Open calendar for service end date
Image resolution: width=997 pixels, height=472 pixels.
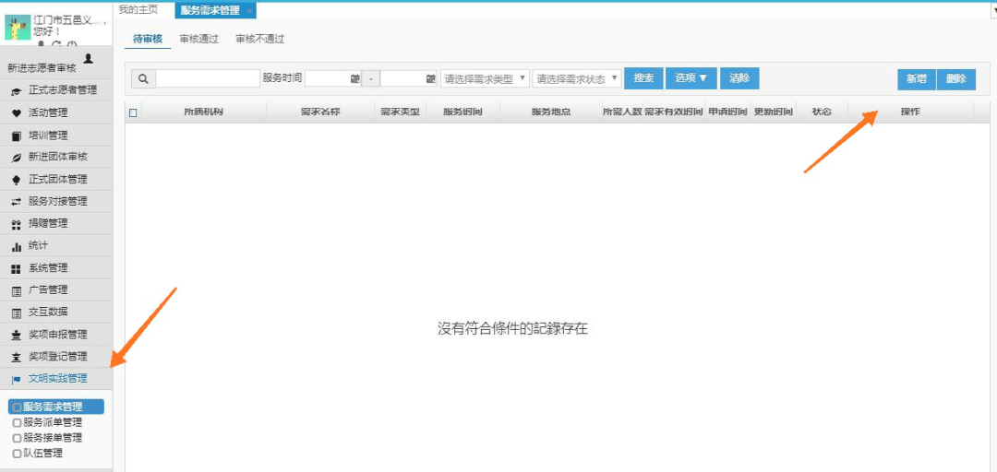coord(430,78)
